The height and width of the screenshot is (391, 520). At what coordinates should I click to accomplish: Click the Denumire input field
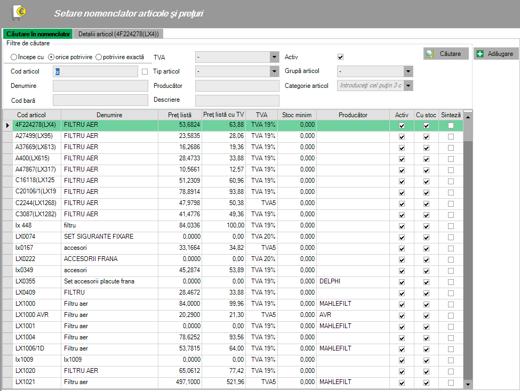(100, 85)
